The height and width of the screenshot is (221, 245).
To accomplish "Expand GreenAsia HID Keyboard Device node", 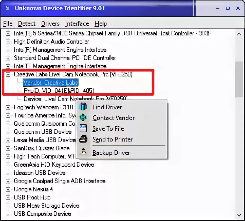I will point(8,165).
